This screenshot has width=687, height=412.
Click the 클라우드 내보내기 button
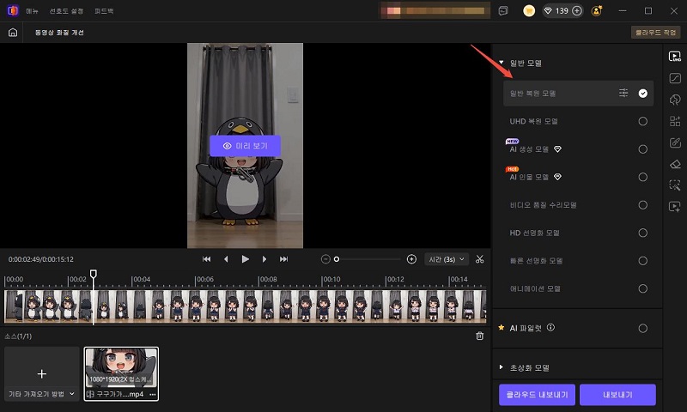(x=537, y=395)
